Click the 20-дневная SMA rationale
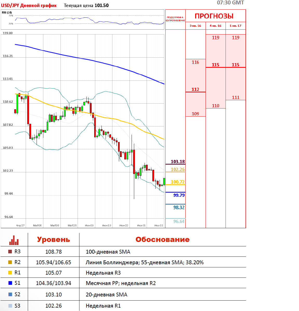The image size is (299, 311). click(106, 295)
